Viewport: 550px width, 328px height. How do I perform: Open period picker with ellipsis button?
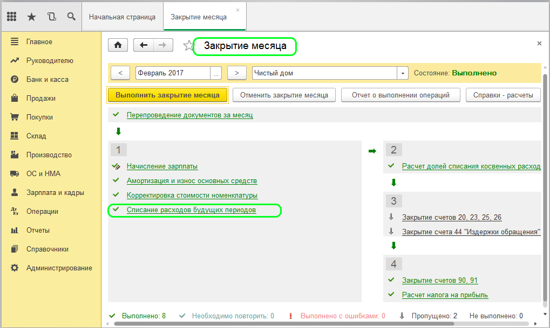click(x=216, y=73)
